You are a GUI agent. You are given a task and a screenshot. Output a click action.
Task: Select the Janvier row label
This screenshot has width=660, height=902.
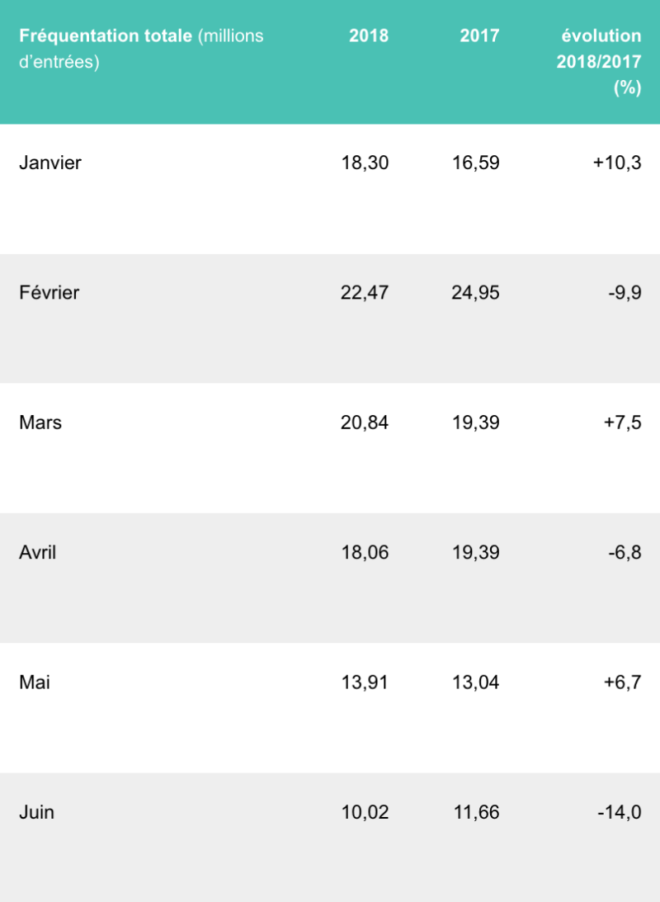point(50,163)
